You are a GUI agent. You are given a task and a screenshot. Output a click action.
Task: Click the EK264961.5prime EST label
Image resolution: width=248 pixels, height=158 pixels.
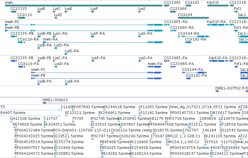[114, 113]
